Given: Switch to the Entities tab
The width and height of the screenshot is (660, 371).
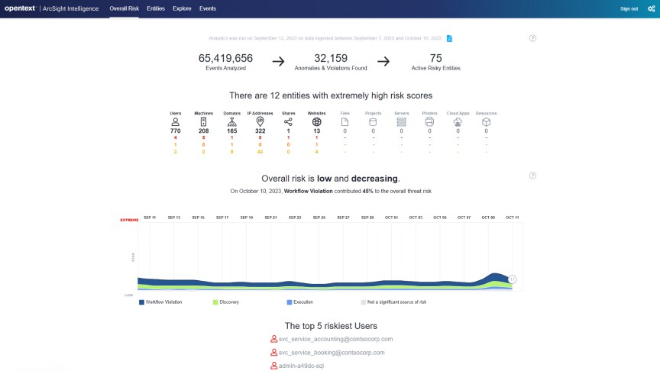Looking at the screenshot, I should coord(156,8).
